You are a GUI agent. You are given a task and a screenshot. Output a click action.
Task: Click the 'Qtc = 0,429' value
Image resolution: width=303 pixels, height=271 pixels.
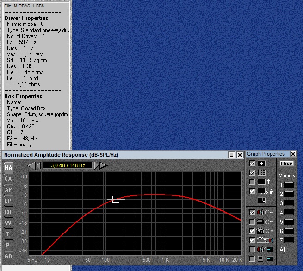(x=21, y=126)
